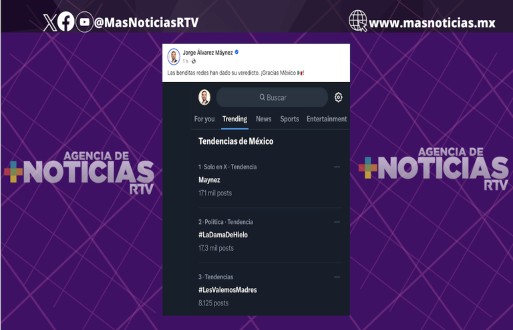Open more options for Maynez trend
Screen dimensions: 513x330
click(337, 167)
